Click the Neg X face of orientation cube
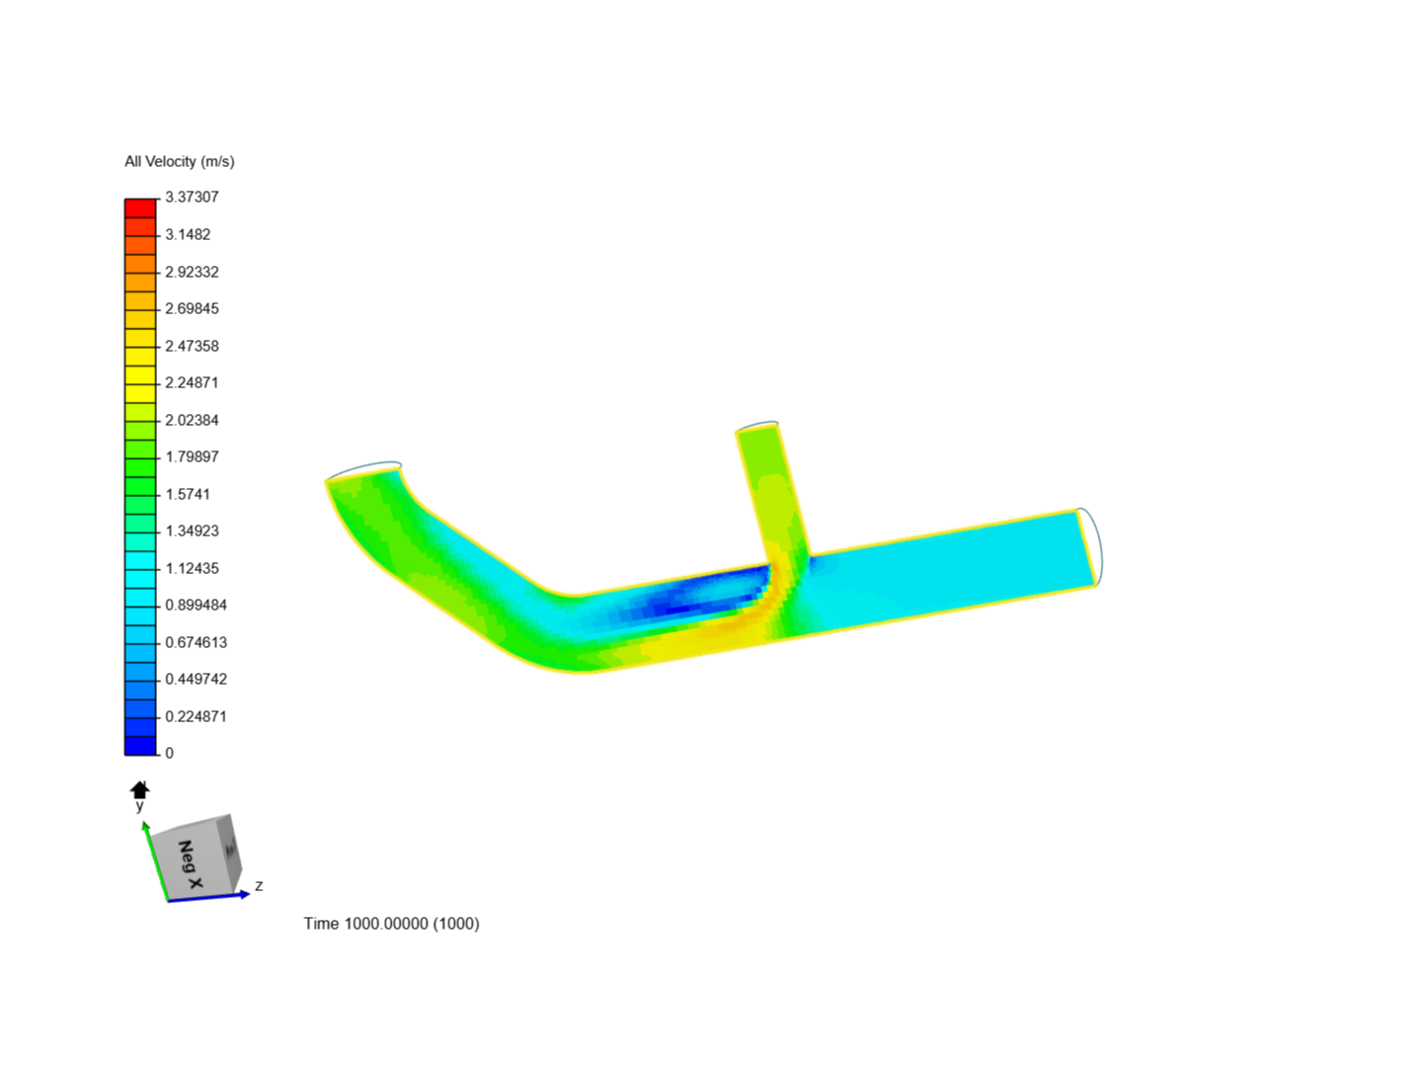This screenshot has width=1422, height=1067. (191, 862)
